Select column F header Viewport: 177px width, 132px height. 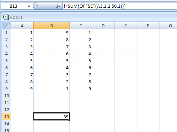click(x=148, y=26)
